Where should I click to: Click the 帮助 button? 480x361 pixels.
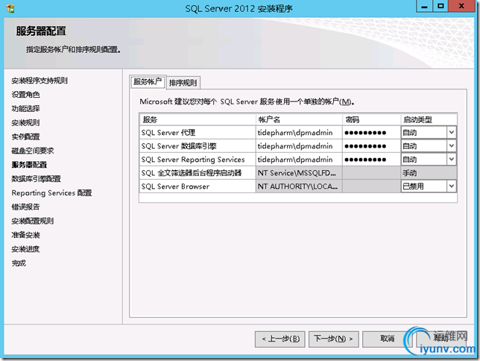tap(441, 339)
